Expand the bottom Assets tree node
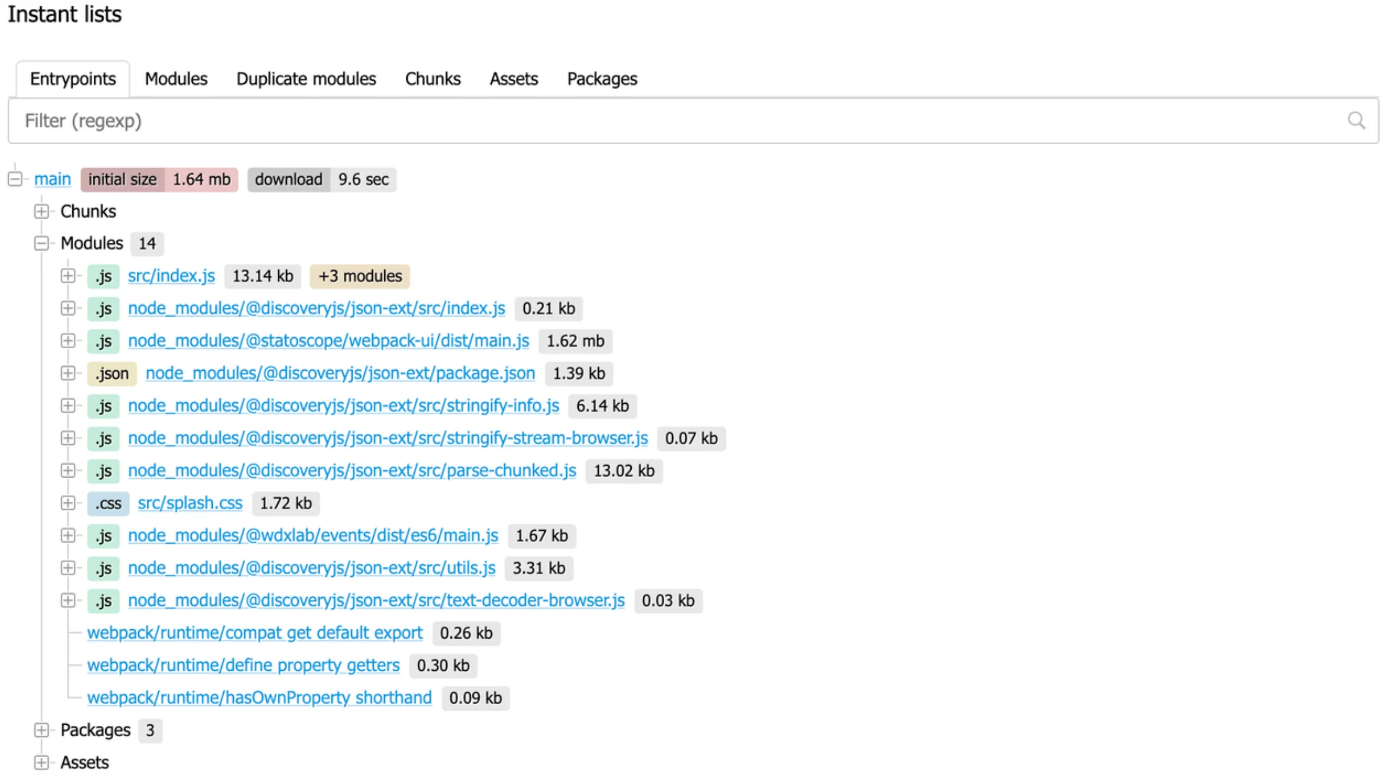1385x780 pixels. (41, 763)
